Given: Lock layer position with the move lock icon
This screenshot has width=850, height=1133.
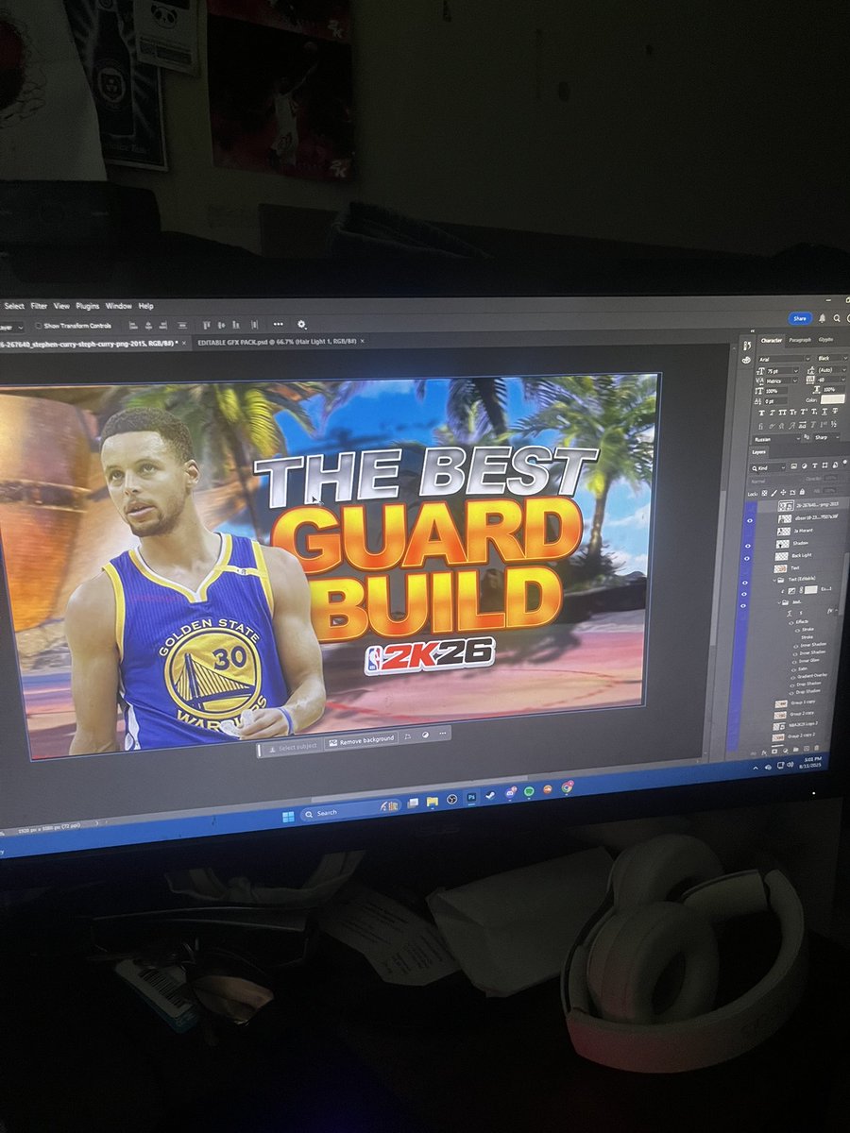Looking at the screenshot, I should [x=783, y=493].
